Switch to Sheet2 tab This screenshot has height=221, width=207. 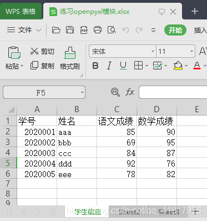[129, 212]
